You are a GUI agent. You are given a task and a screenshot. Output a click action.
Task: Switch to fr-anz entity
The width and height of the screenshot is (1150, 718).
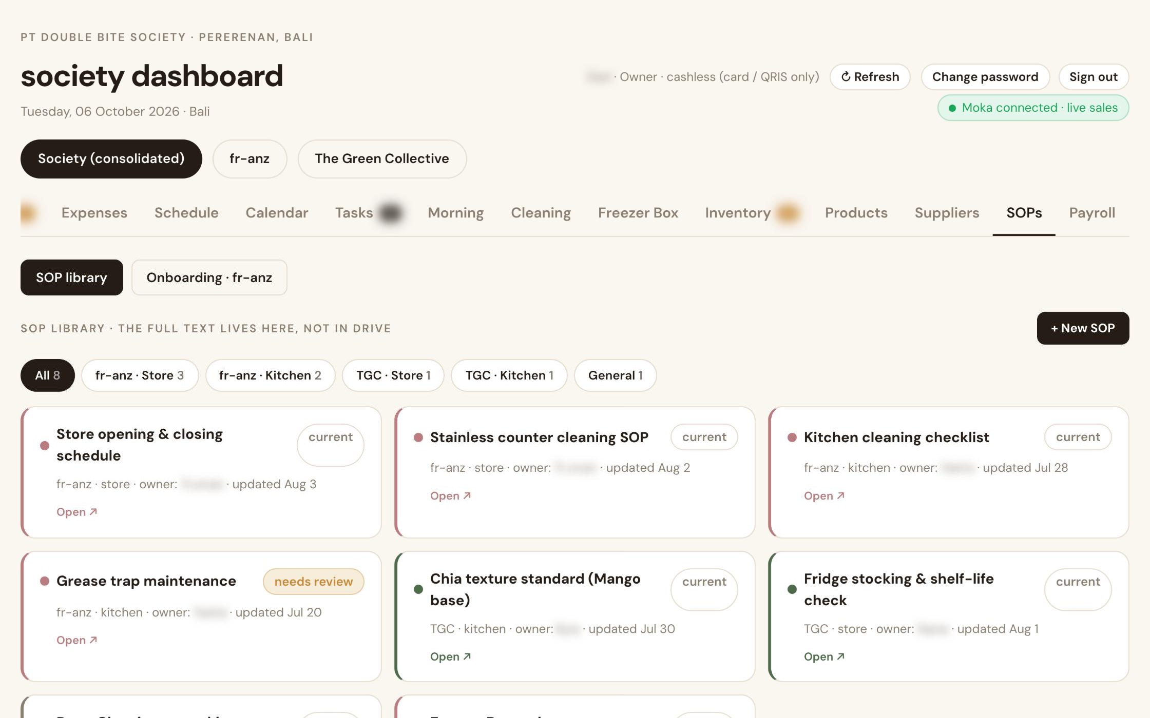coord(250,159)
